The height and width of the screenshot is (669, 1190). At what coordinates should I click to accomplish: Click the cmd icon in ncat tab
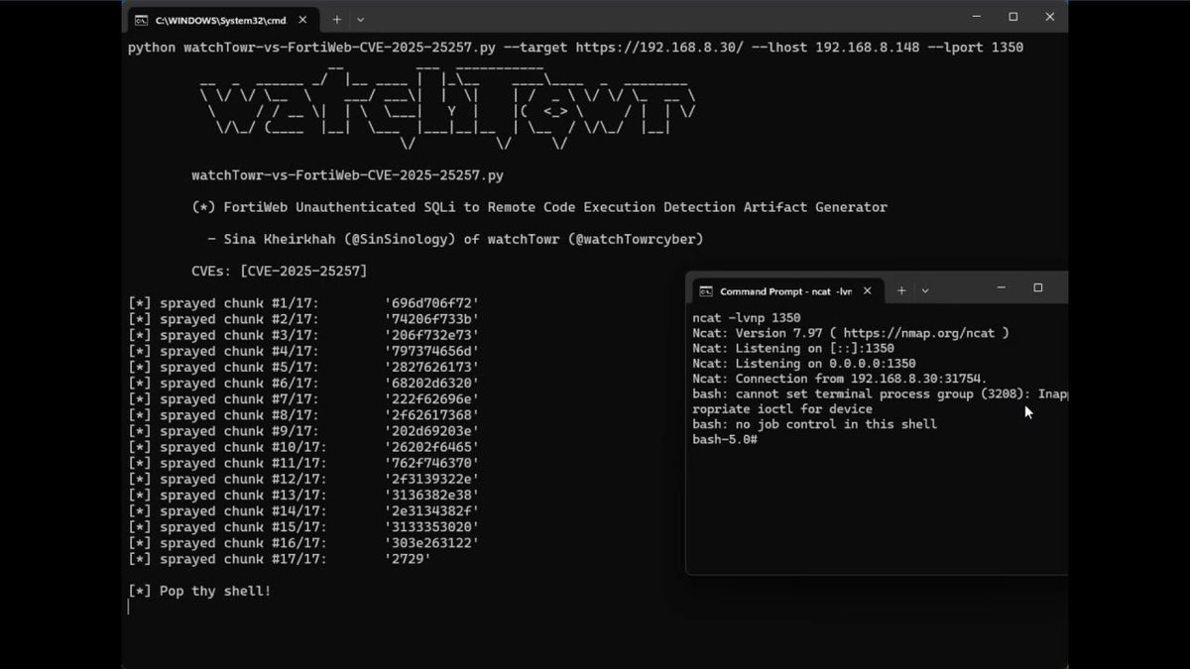[x=706, y=290]
